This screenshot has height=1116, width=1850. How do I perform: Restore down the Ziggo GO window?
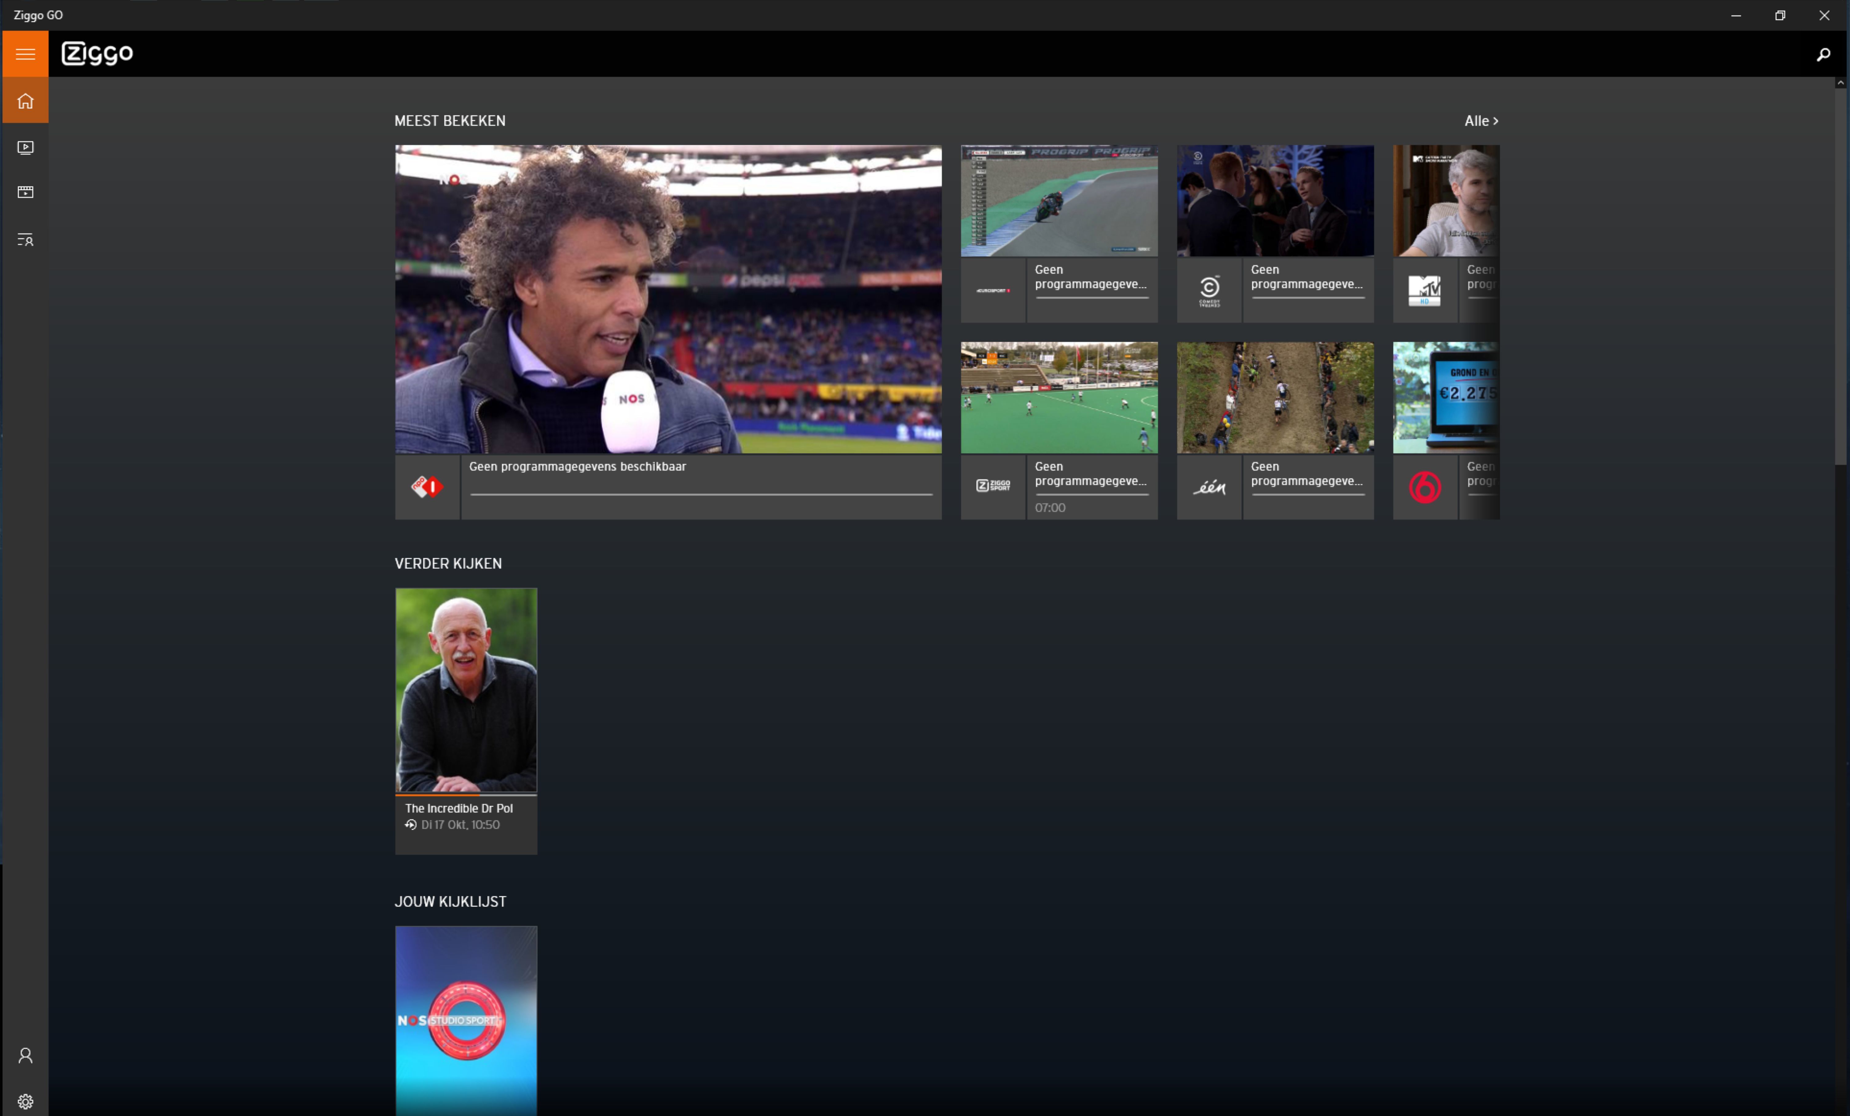coord(1780,15)
